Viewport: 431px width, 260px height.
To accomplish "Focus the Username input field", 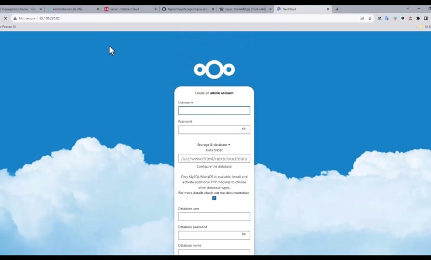I will (214, 111).
